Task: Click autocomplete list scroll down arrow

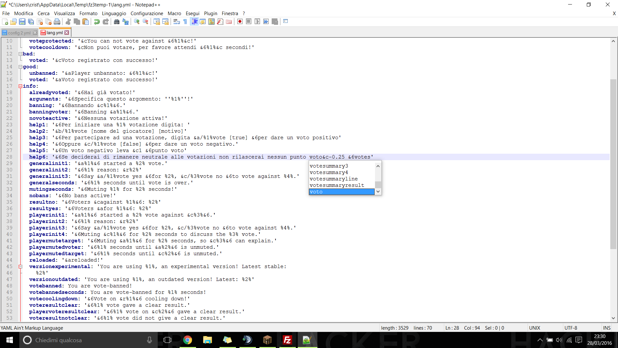Action: 378,191
